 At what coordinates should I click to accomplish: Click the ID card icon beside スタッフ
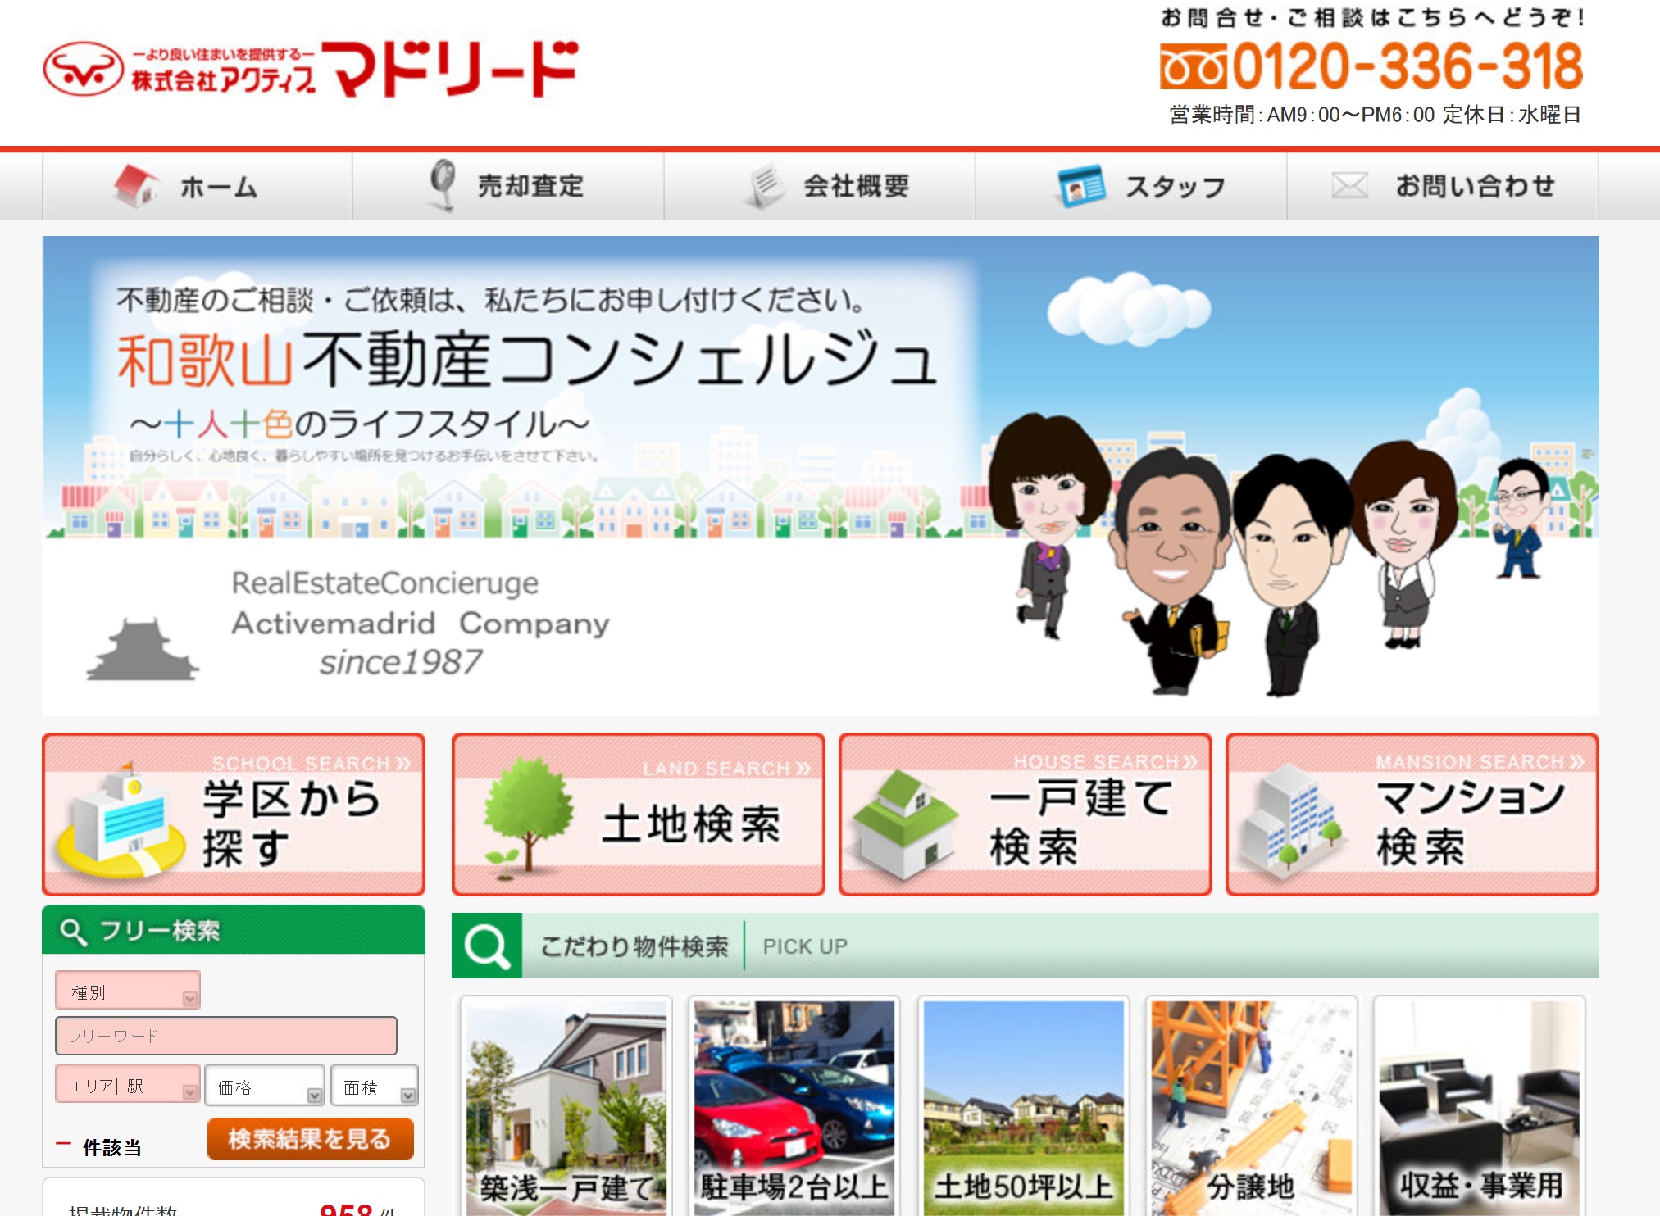1081,186
